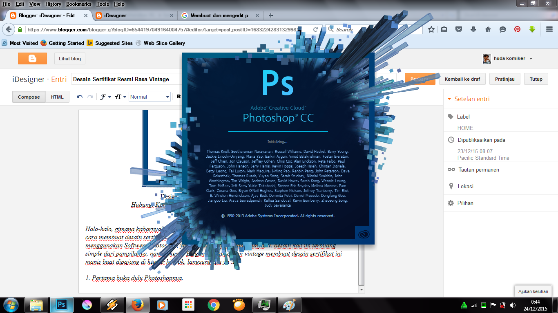This screenshot has width=558, height=313.
Task: Open the Normal paragraph style dropdown
Action: click(x=150, y=97)
